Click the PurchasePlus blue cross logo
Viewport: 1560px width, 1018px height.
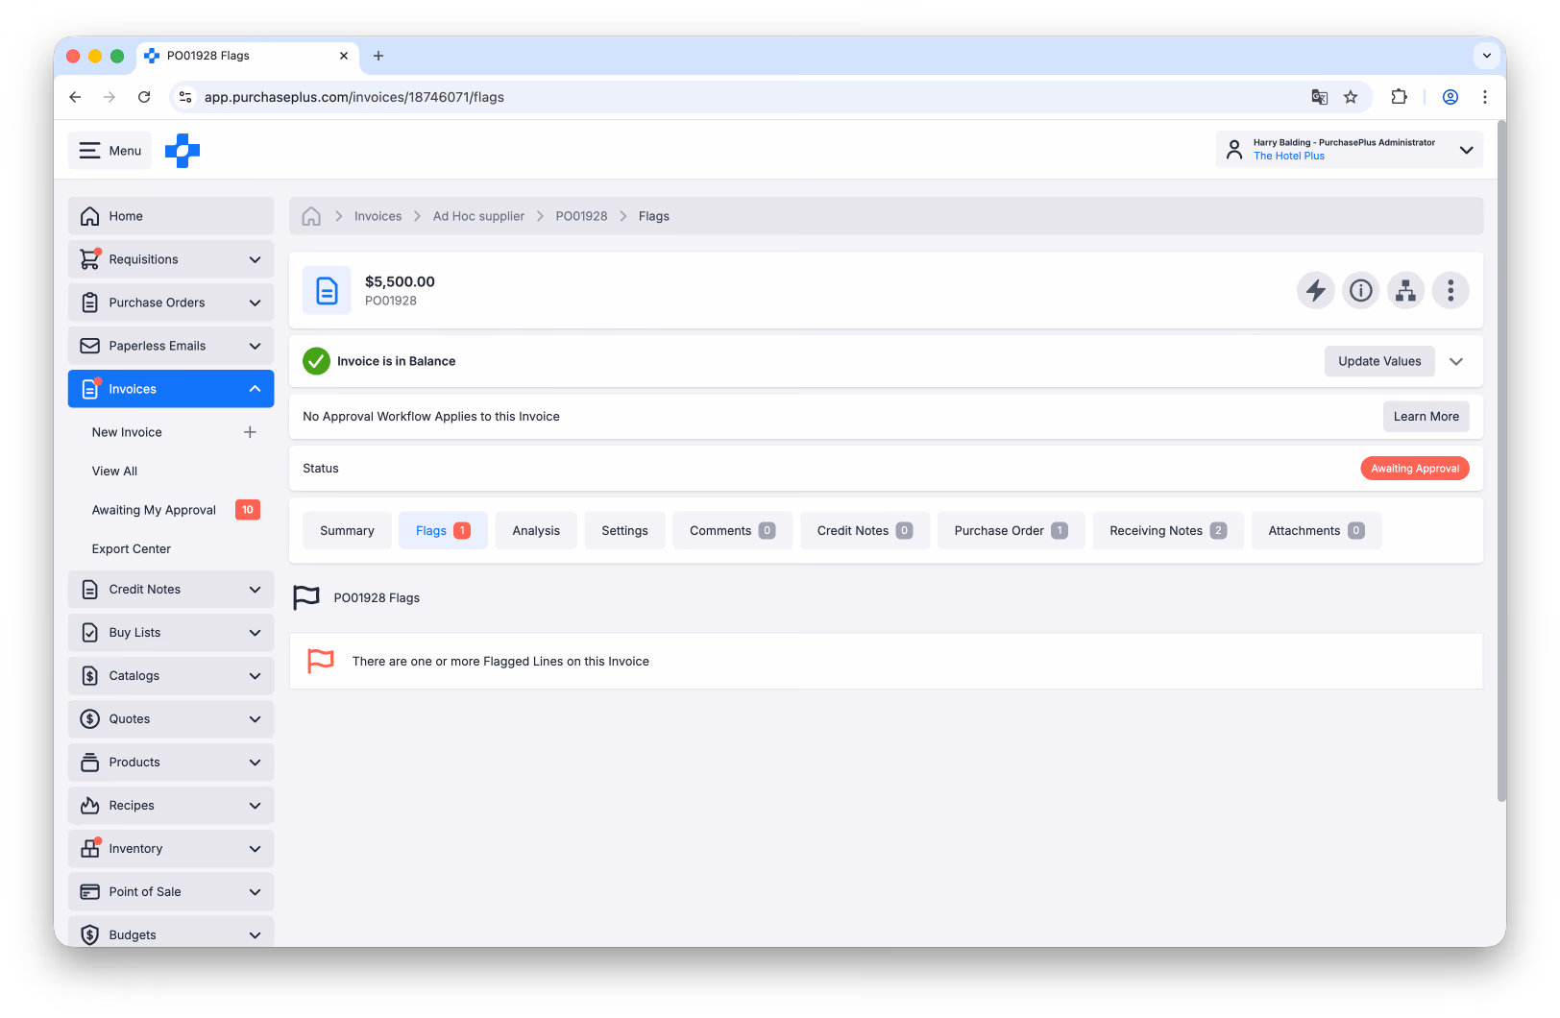click(x=183, y=151)
